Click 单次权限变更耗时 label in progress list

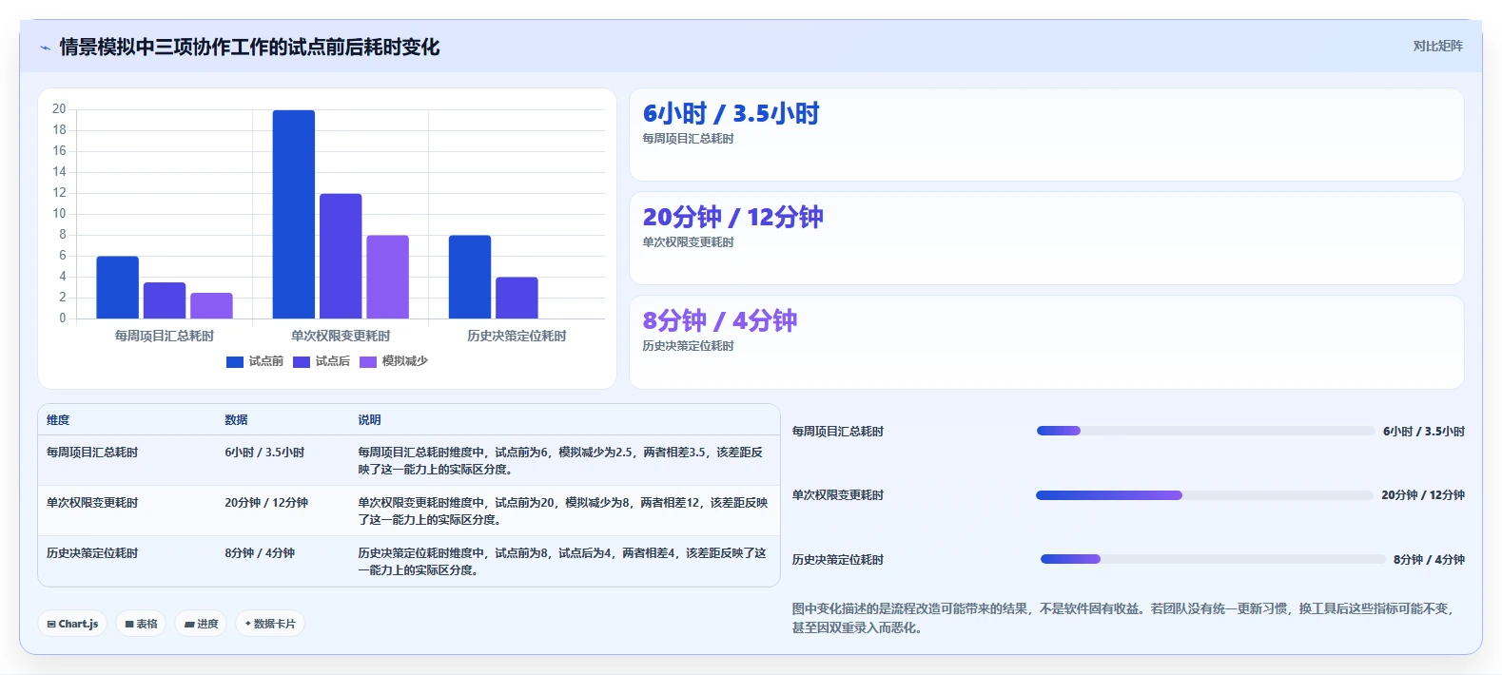pyautogui.click(x=838, y=495)
